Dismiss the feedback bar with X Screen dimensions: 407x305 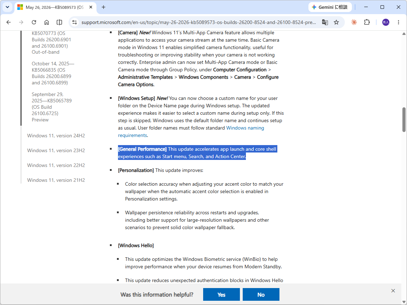393,291
